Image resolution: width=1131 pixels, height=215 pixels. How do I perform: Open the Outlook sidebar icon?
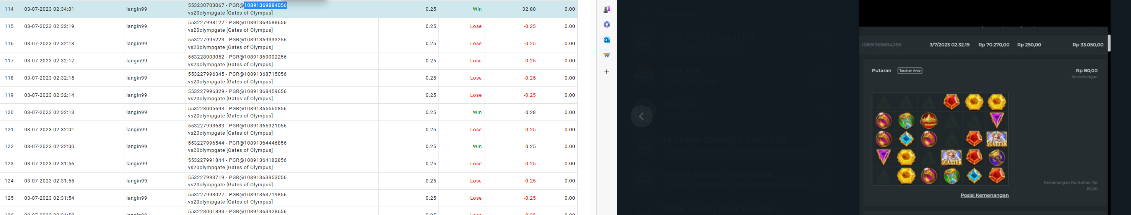pos(607,40)
